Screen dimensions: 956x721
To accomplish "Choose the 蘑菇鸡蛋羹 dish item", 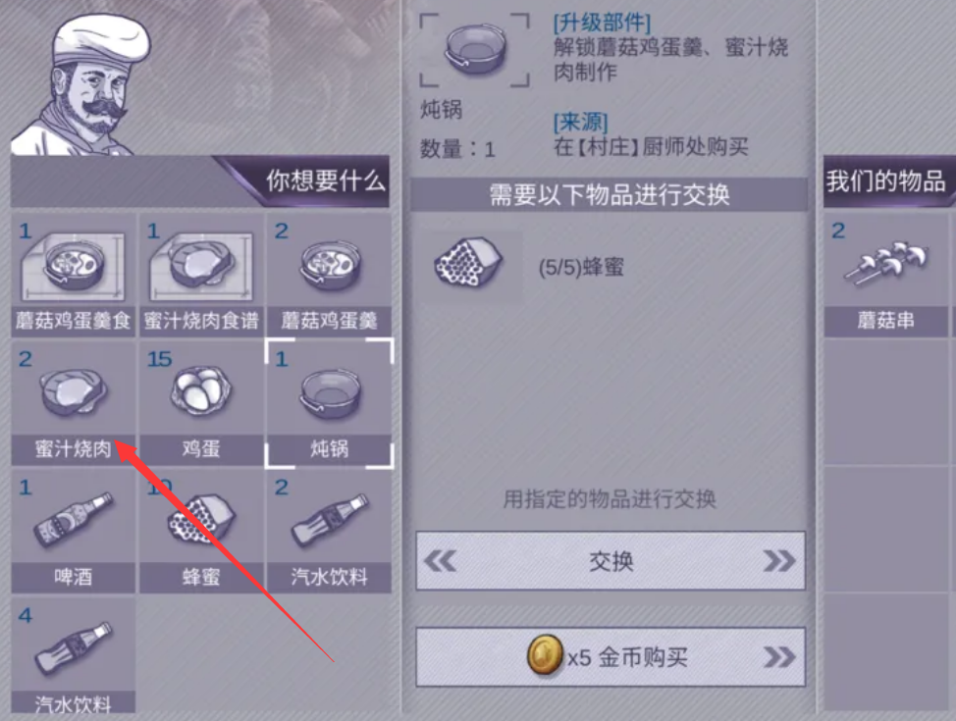I will 329,275.
